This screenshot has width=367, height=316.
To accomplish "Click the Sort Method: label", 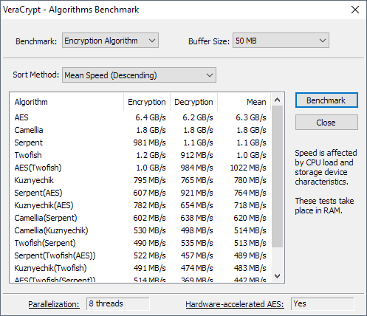I will tap(36, 75).
